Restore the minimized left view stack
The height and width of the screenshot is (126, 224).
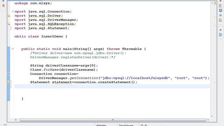3,1
